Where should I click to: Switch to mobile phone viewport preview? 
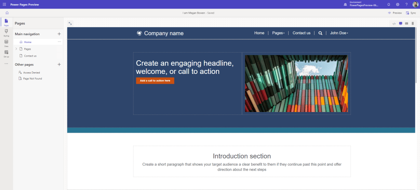point(413,23)
